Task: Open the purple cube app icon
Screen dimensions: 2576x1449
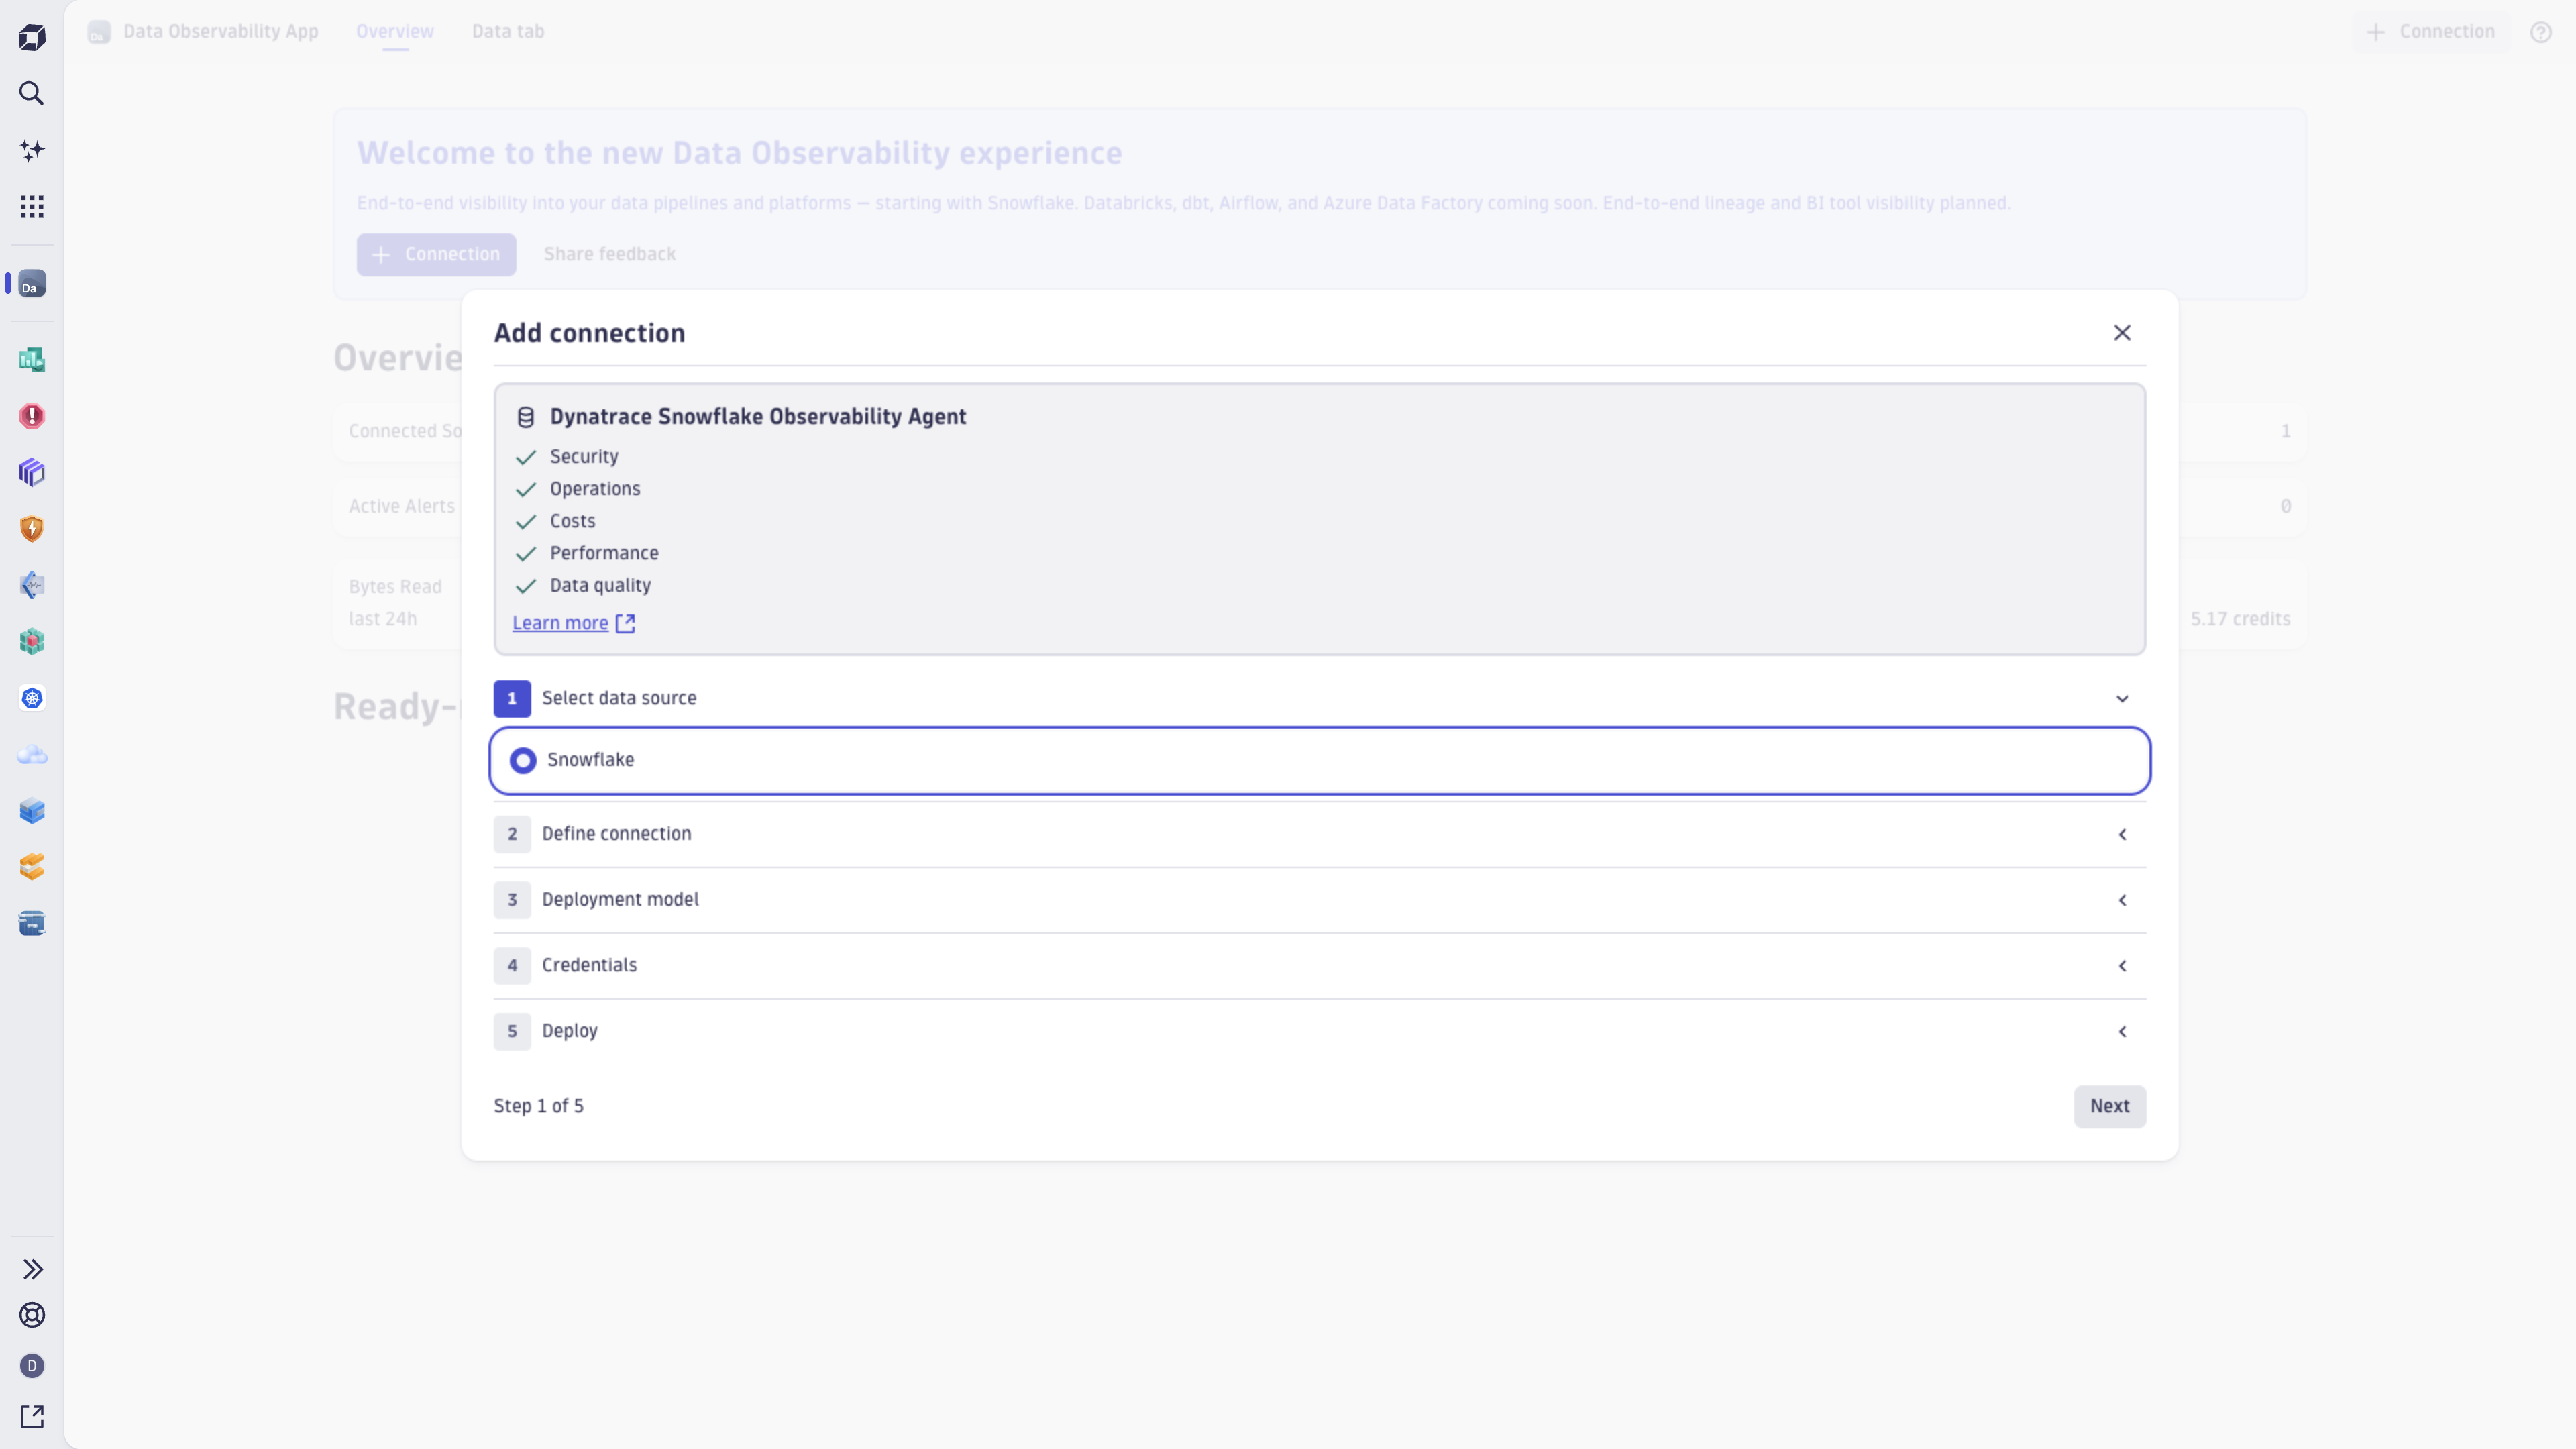Action: click(32, 472)
